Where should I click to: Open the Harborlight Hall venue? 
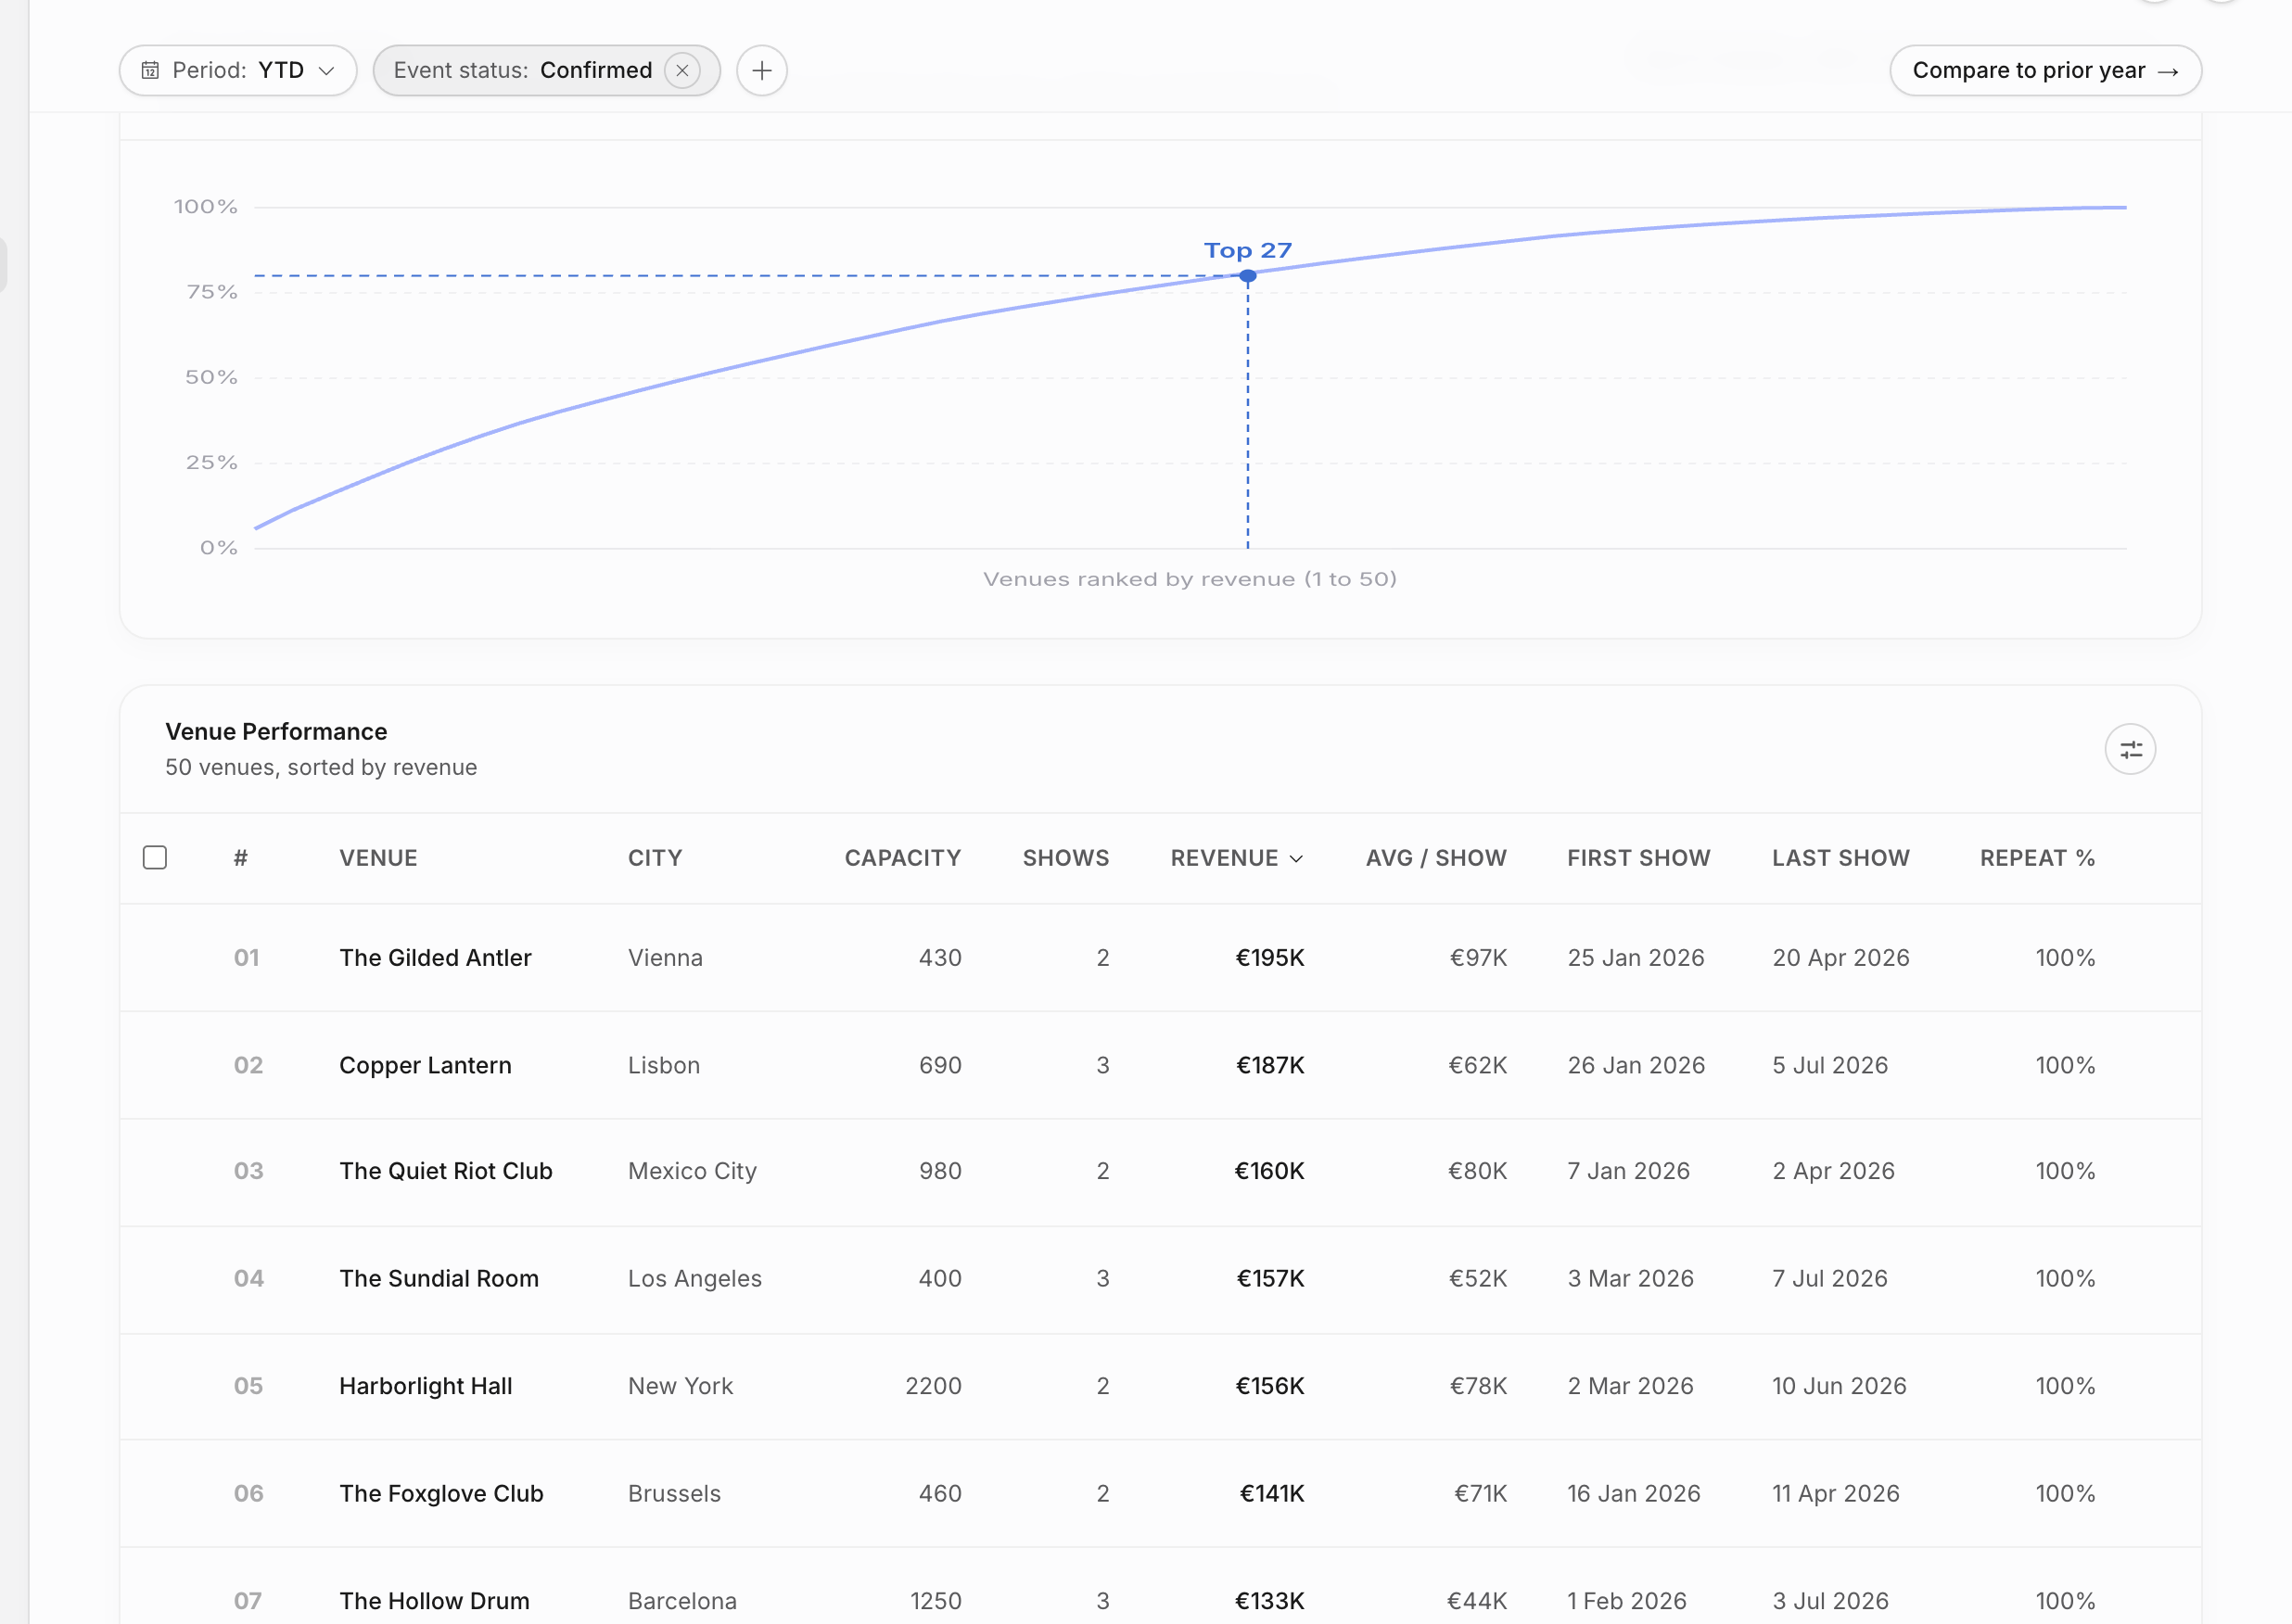(x=426, y=1386)
